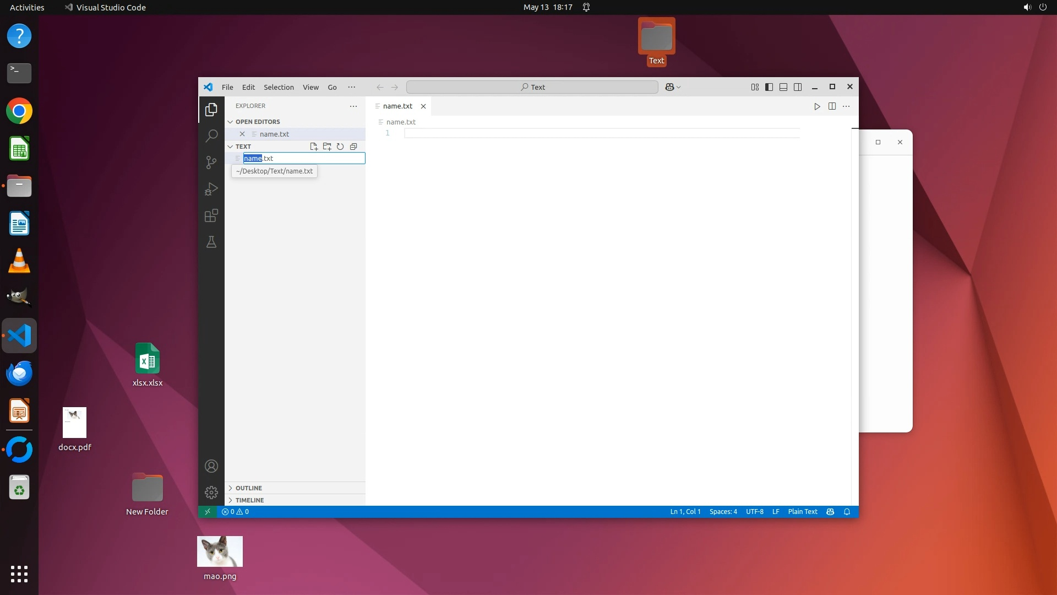Open the Selection menu
The width and height of the screenshot is (1057, 595).
pyautogui.click(x=279, y=87)
